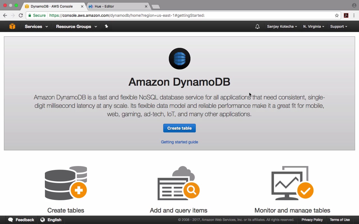The width and height of the screenshot is (359, 224).
Task: Open the Chrome three-dot menu
Action: pyautogui.click(x=354, y=15)
